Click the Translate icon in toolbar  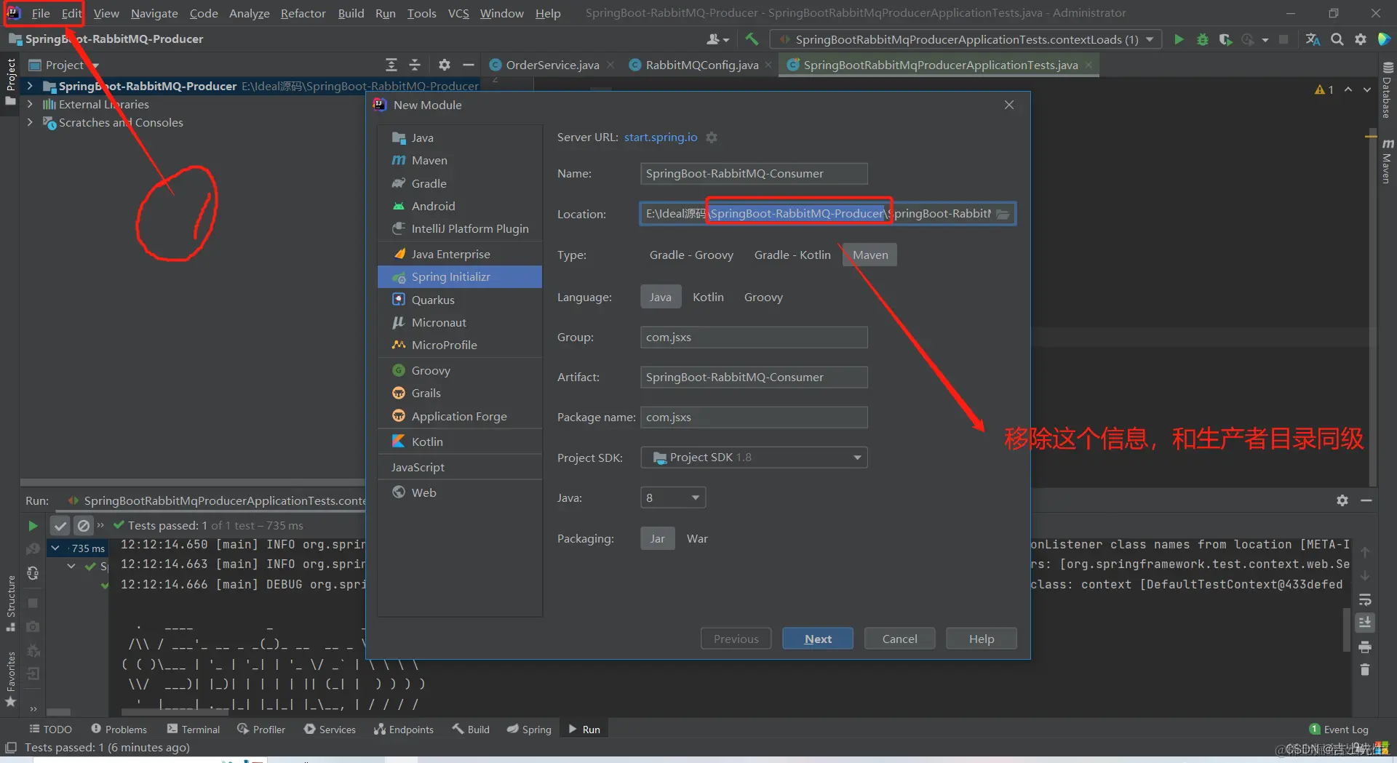click(x=1313, y=39)
